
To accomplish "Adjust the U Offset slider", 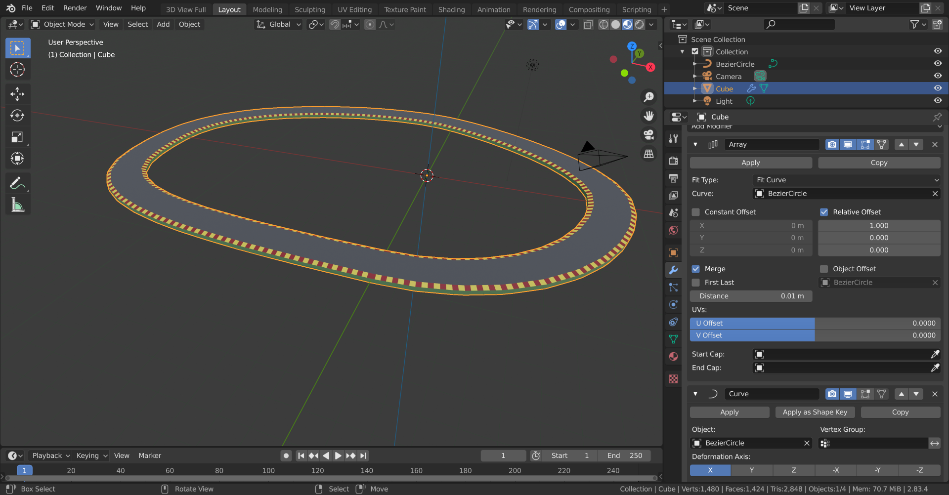I will click(815, 323).
